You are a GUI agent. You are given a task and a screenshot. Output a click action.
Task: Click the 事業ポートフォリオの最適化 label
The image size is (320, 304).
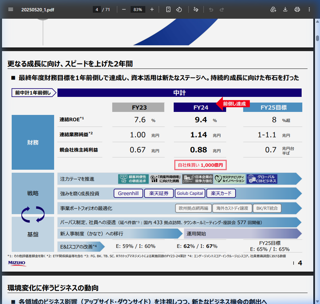[x=86, y=208]
